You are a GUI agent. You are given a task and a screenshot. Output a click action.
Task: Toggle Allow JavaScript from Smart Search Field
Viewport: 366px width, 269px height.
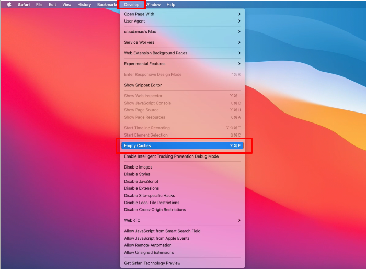tap(182, 231)
